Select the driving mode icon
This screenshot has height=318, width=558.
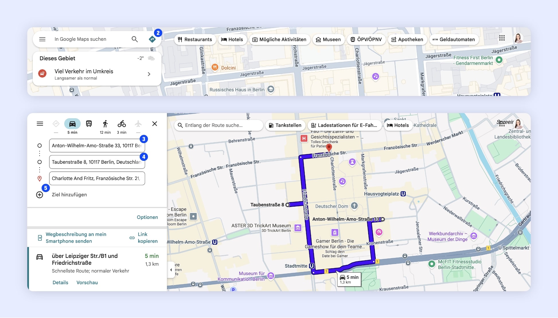click(x=72, y=123)
